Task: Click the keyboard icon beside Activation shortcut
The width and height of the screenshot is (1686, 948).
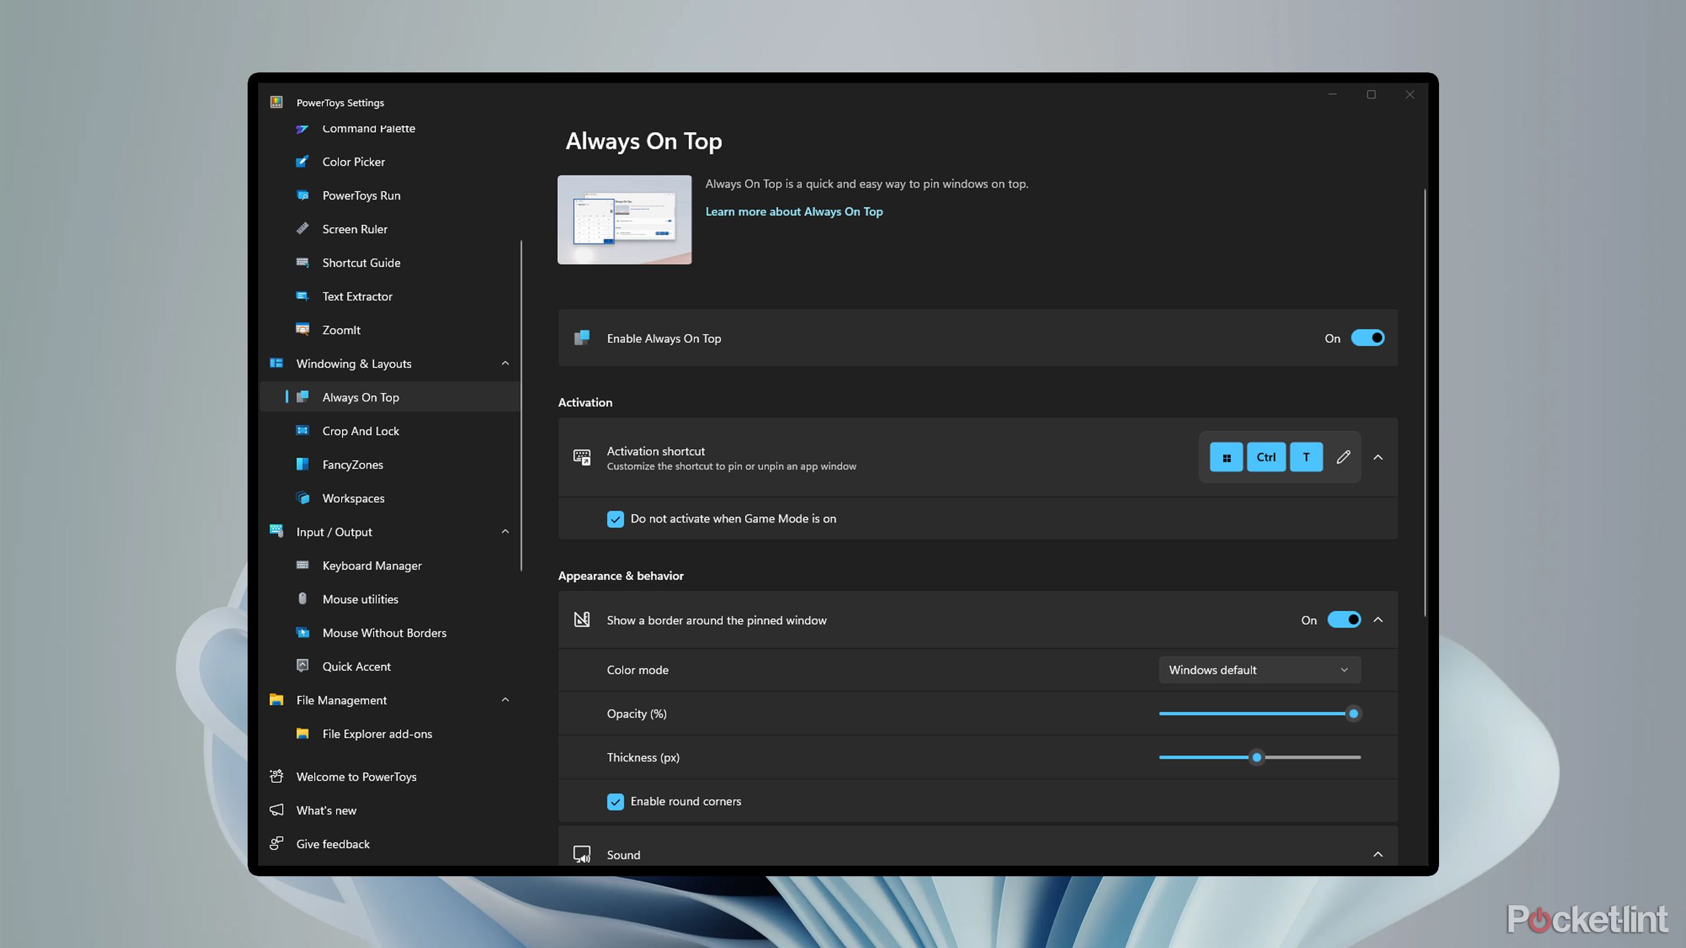Action: coord(582,457)
